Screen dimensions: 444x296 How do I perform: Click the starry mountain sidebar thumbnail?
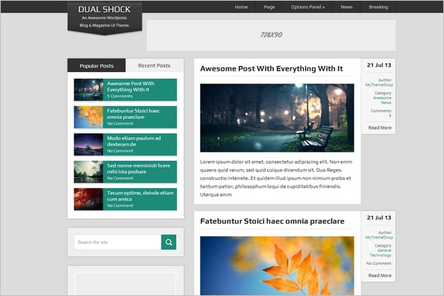(89, 144)
